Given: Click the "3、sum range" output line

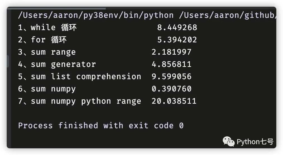Looking at the screenshot, I should [47, 52].
